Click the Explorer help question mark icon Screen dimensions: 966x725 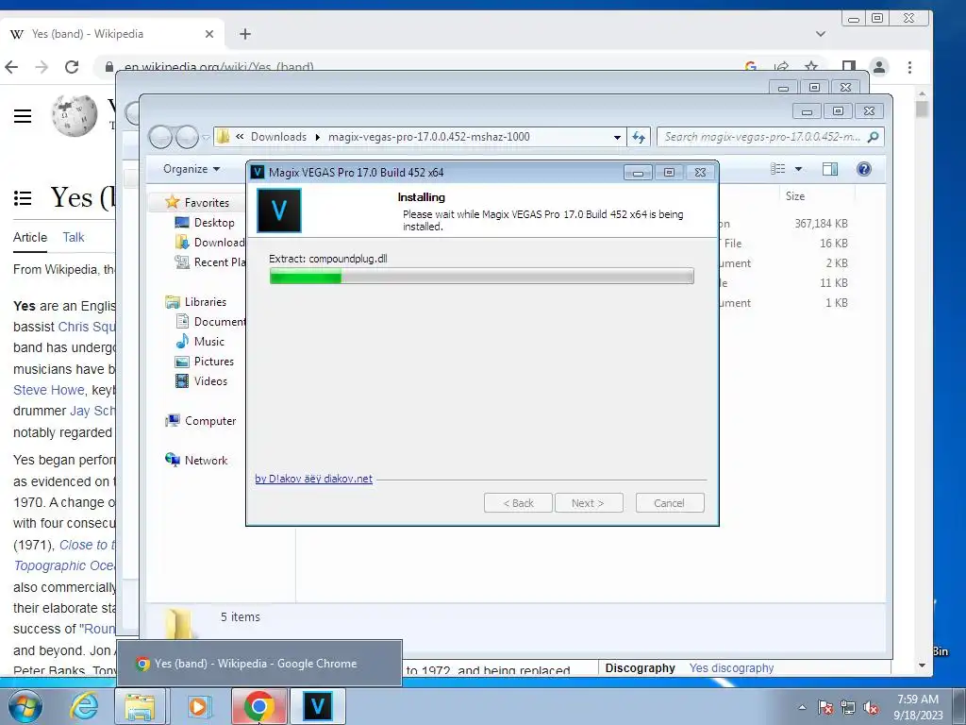point(864,169)
